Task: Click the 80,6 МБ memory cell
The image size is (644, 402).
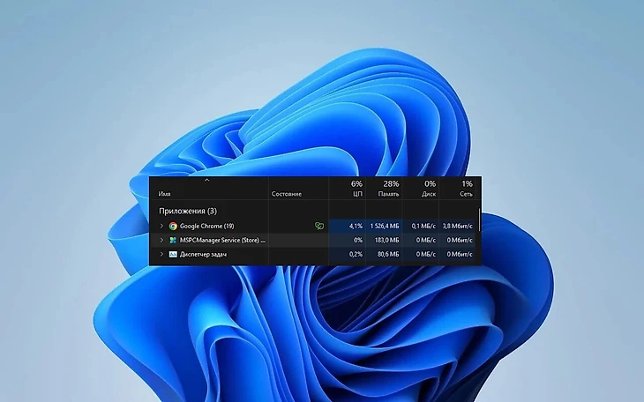Action: [384, 254]
